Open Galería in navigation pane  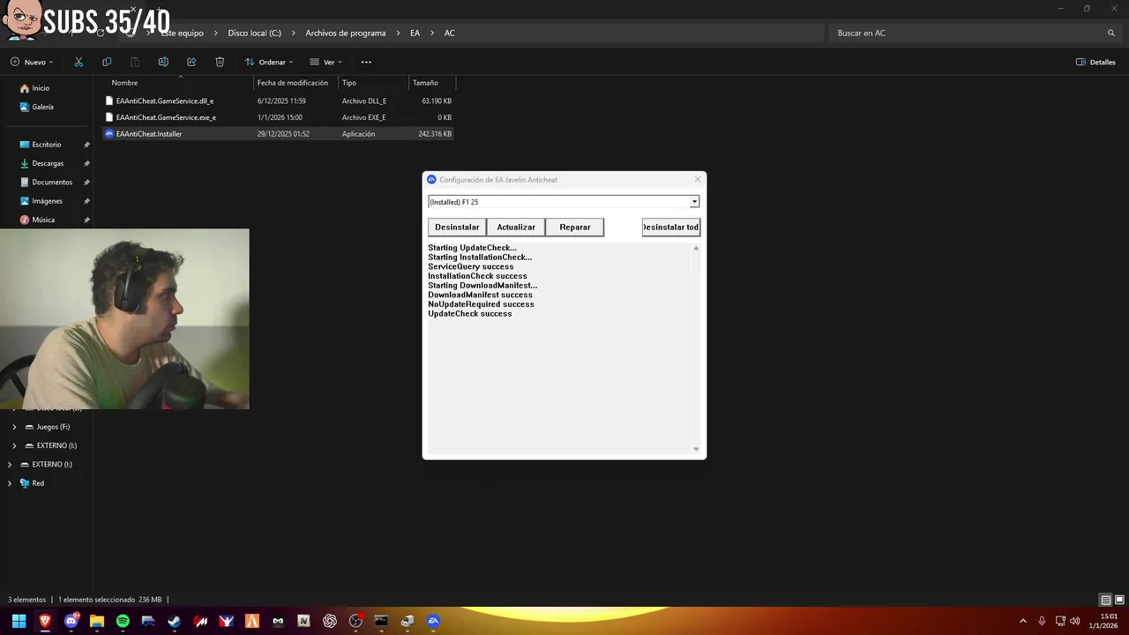pyautogui.click(x=42, y=107)
